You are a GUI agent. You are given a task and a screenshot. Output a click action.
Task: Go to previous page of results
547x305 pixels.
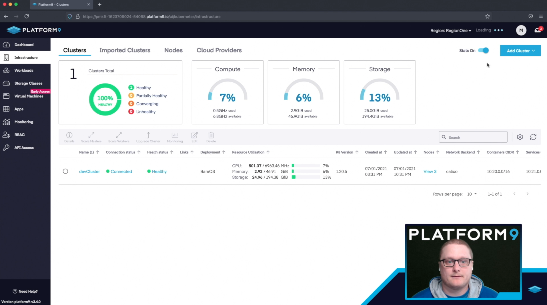pos(514,194)
